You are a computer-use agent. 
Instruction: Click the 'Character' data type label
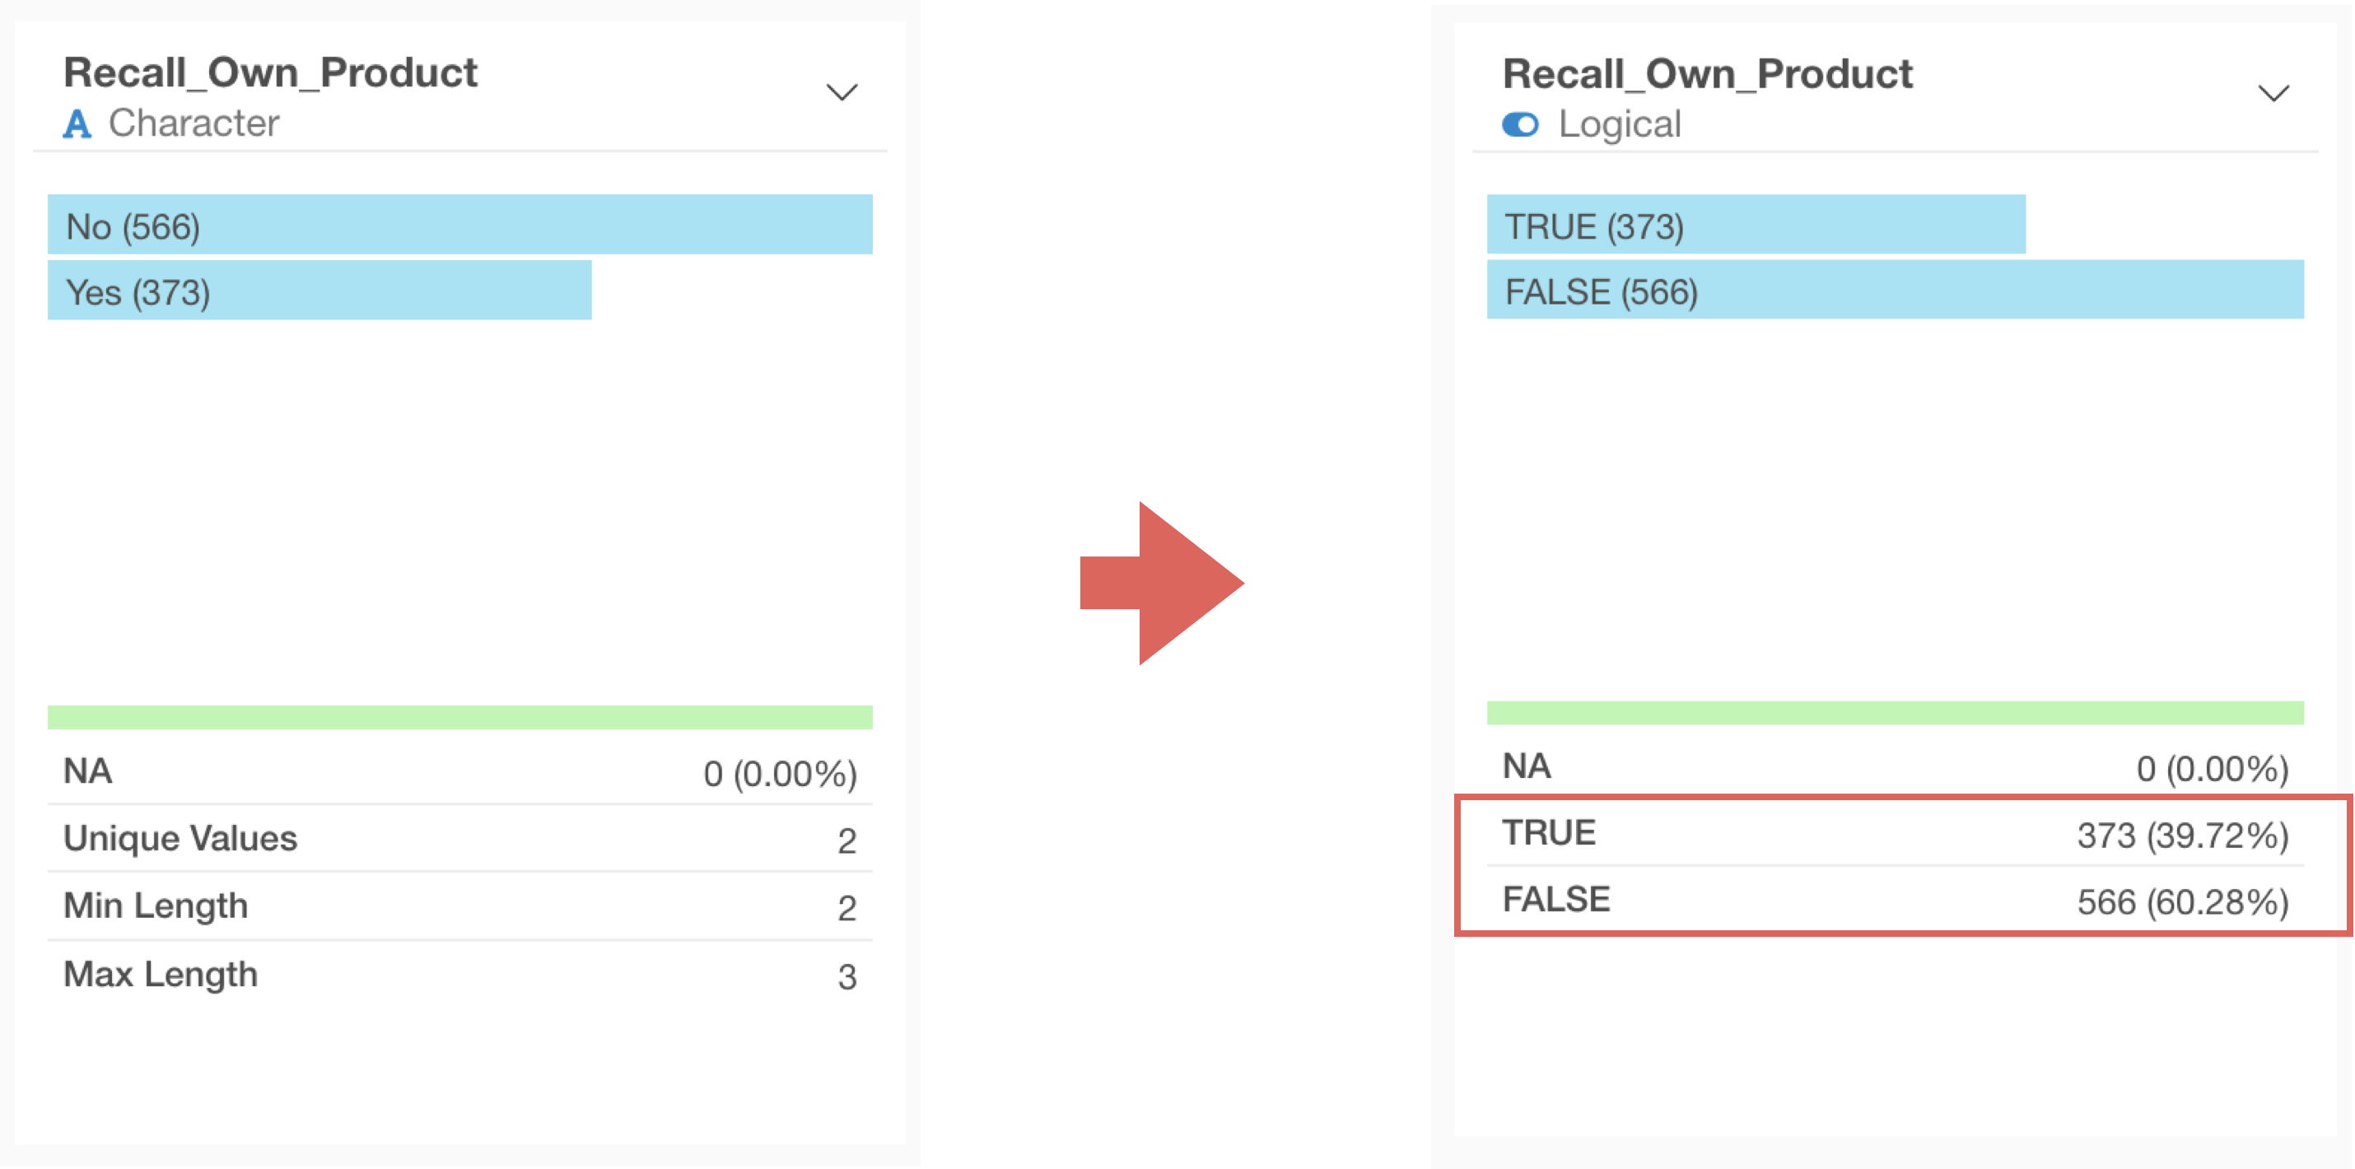194,123
